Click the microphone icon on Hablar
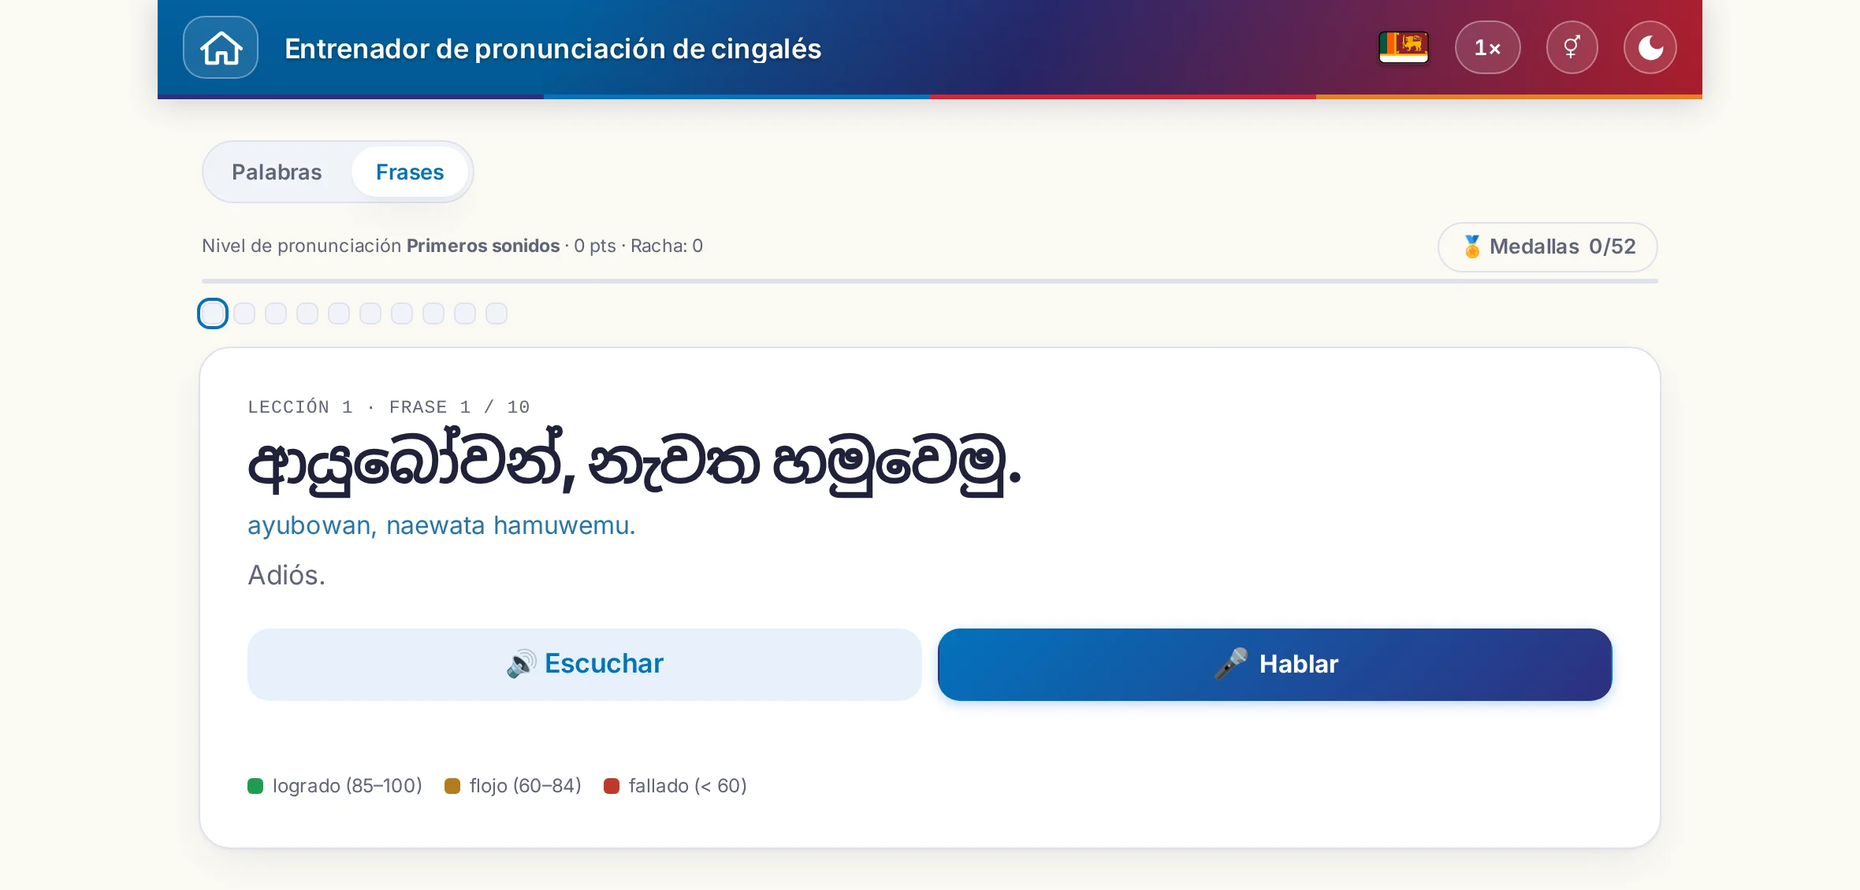The width and height of the screenshot is (1860, 890). pyautogui.click(x=1231, y=664)
